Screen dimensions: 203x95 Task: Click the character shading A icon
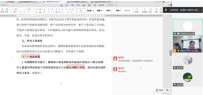point(44,12)
